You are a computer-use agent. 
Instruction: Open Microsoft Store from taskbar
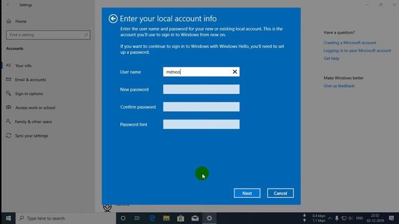[x=181, y=218]
